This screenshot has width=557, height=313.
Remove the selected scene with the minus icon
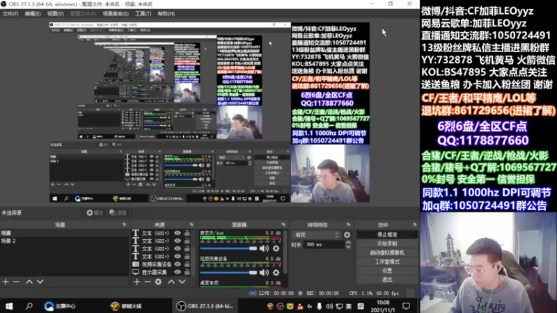click(x=16, y=282)
